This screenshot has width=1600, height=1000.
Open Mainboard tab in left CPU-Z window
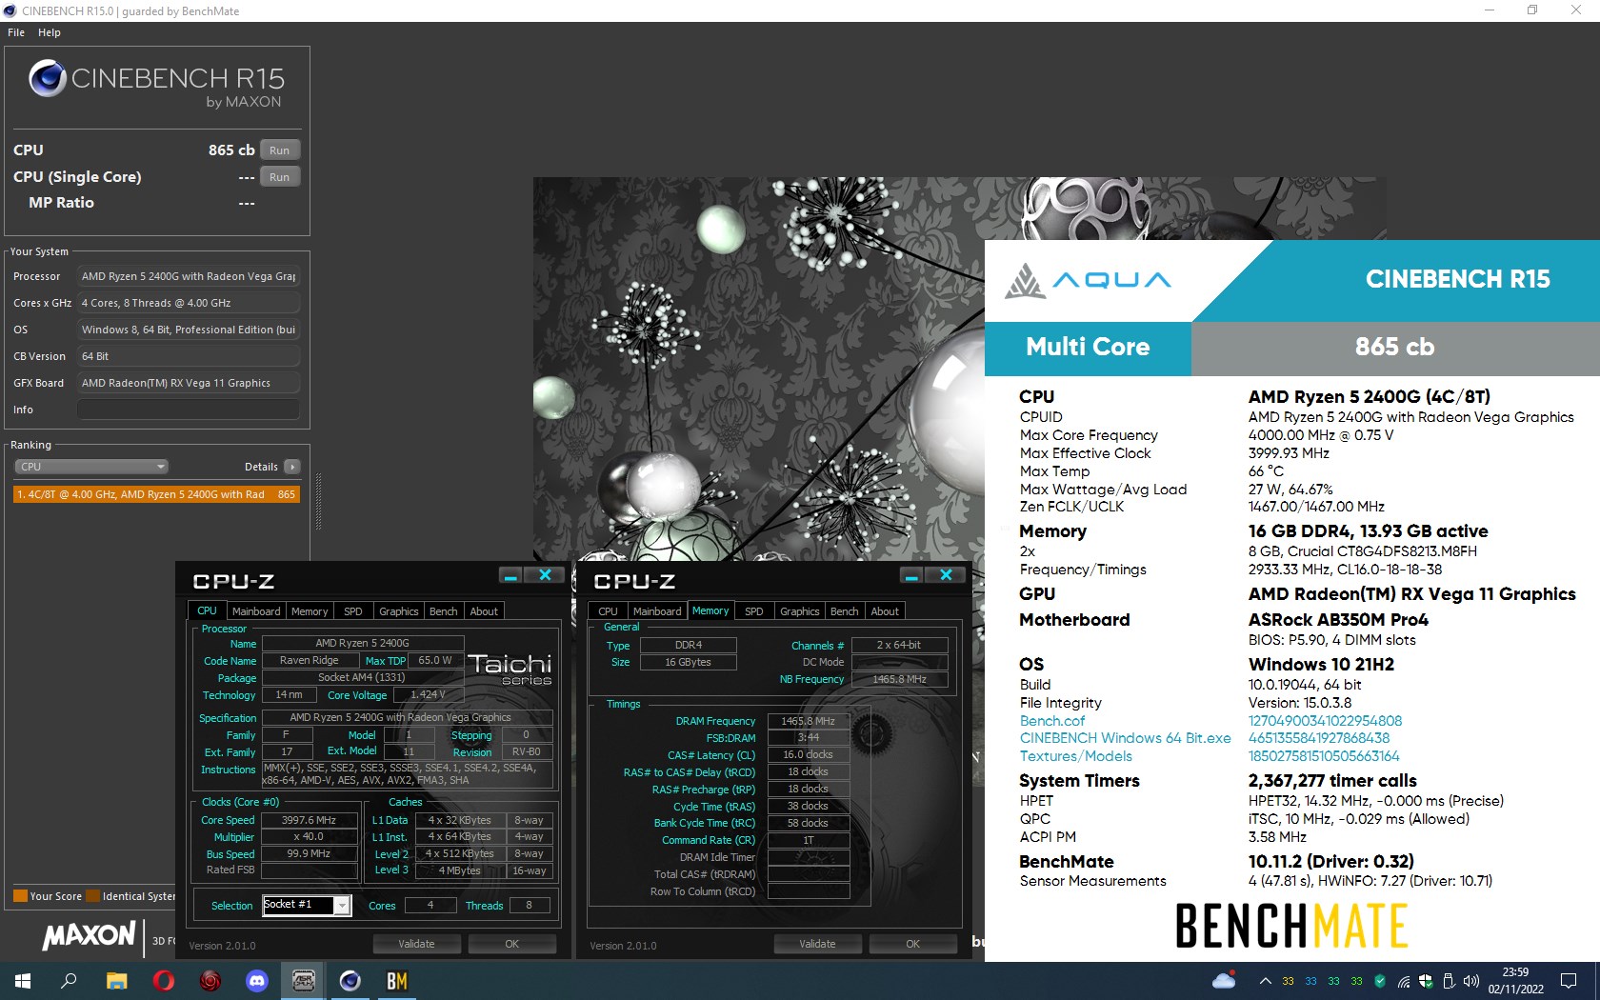(x=256, y=611)
